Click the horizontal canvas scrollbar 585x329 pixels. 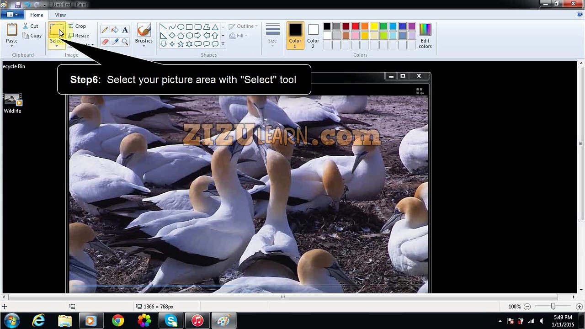(282, 297)
